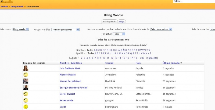Viewport: 215px width, 110px height.
Task: Open the Rol actual dropdown
Action: (x=119, y=34)
